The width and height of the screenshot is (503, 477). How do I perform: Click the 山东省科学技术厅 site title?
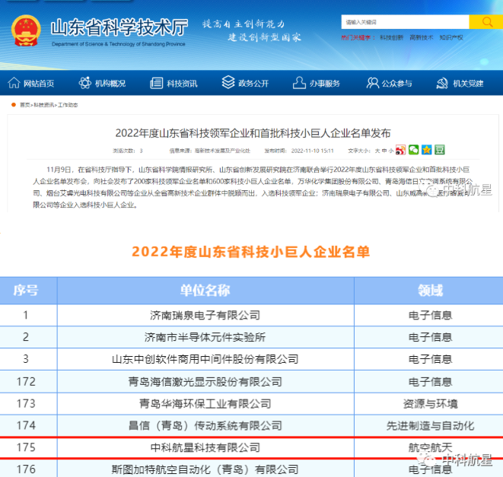pyautogui.click(x=119, y=27)
